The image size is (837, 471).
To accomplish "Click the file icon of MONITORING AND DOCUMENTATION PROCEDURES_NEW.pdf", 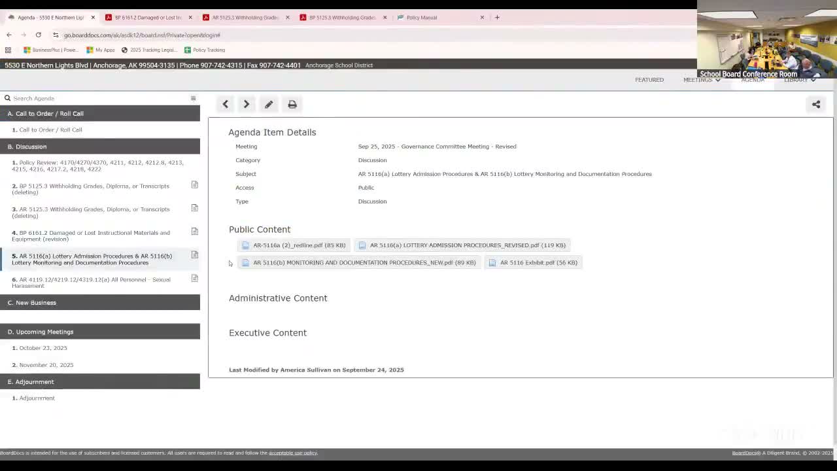I will click(x=246, y=263).
